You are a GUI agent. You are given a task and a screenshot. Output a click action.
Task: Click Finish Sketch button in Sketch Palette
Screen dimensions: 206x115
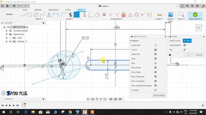click(x=159, y=96)
